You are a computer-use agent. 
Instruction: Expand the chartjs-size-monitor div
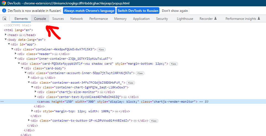click(x=35, y=92)
